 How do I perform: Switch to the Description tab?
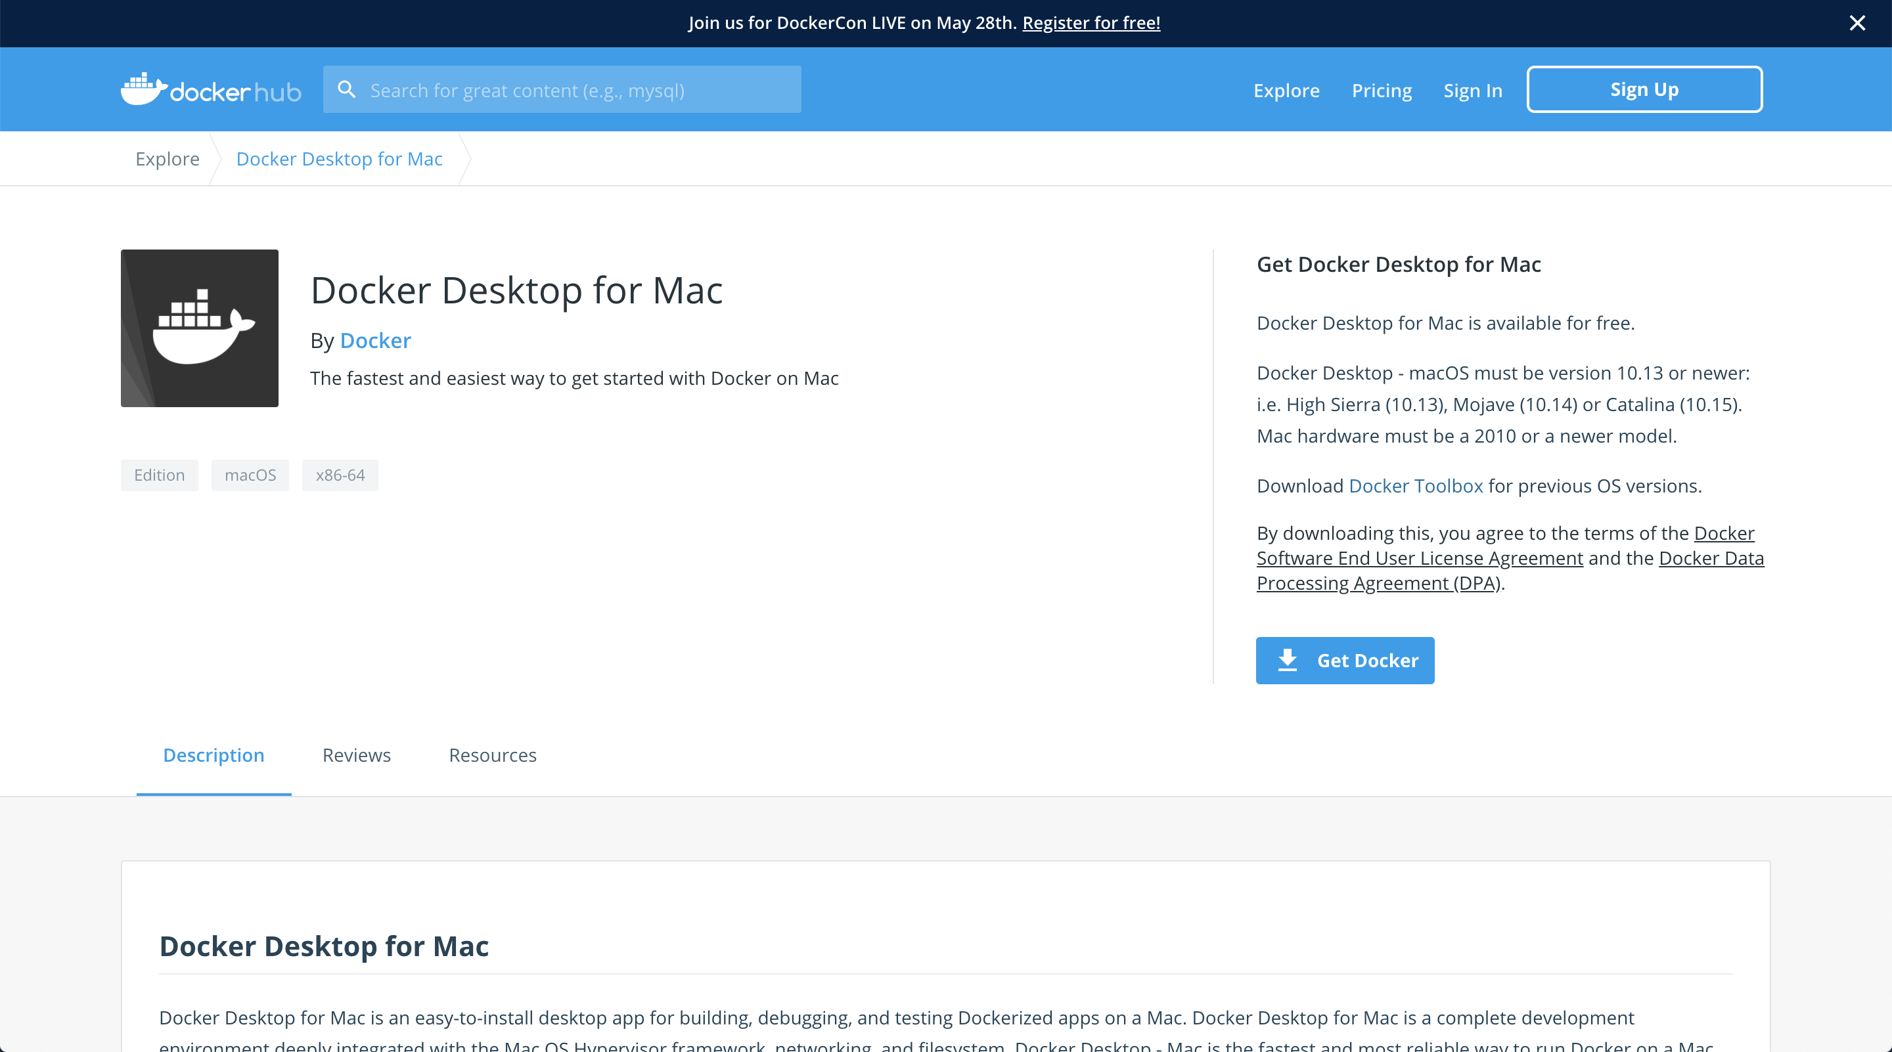(214, 755)
